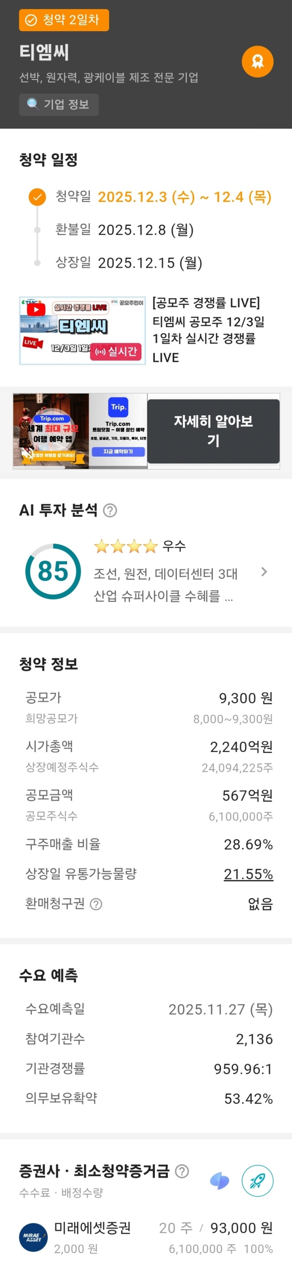Tap the Trip.com logo in the ad
This screenshot has height=1270, width=292.
(x=118, y=408)
